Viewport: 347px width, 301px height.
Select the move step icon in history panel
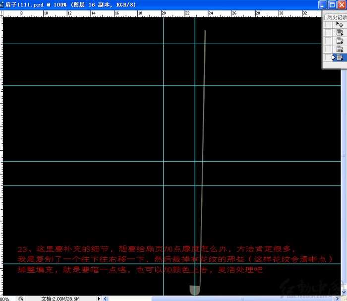(x=340, y=24)
